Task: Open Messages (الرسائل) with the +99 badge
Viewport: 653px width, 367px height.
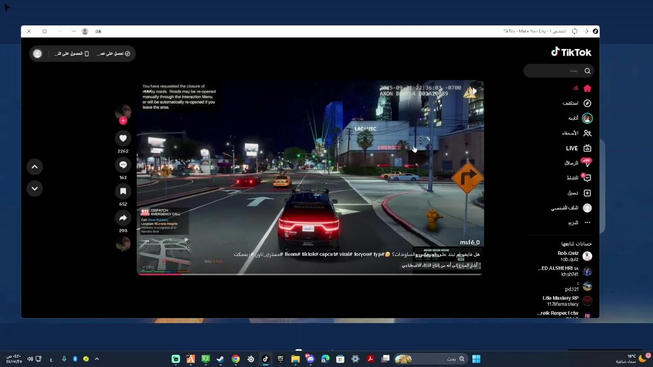Action: [x=578, y=163]
